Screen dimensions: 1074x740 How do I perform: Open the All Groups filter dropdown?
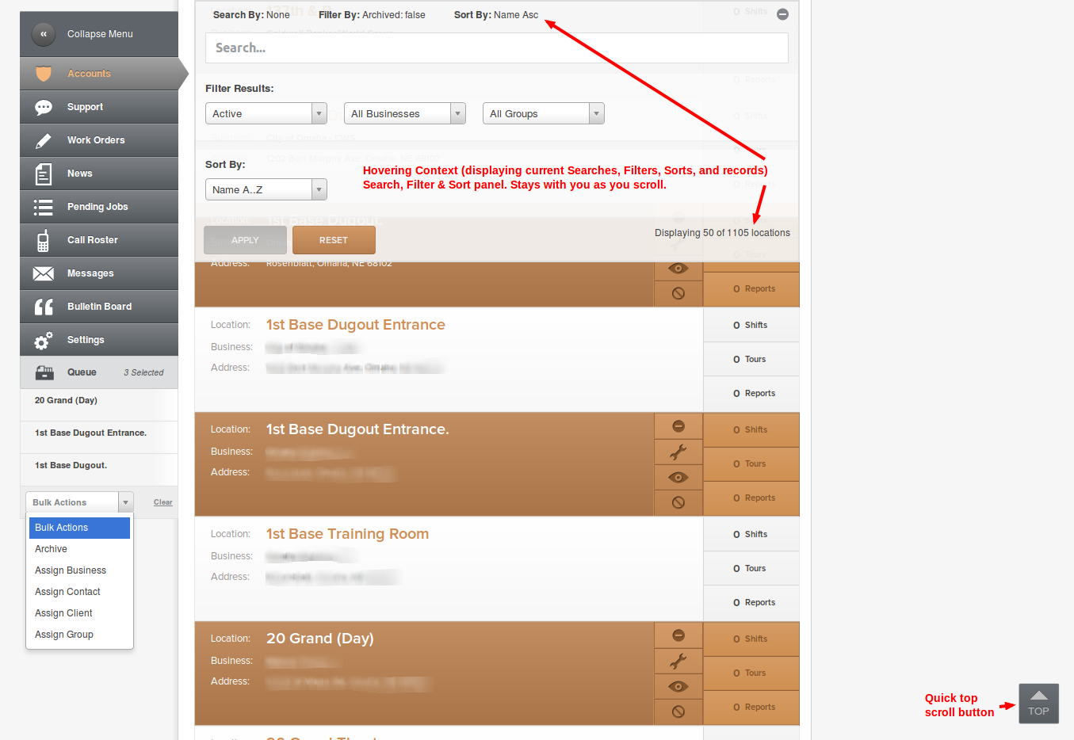point(544,113)
